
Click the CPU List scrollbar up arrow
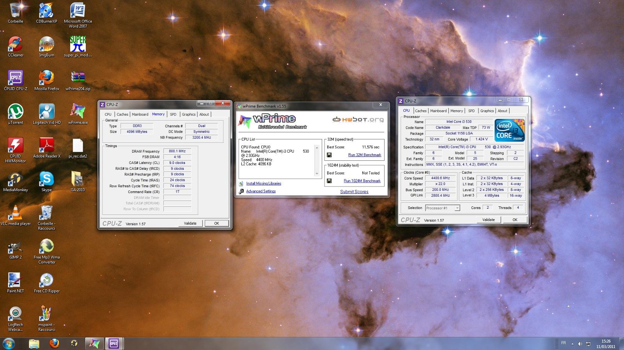[x=317, y=148]
